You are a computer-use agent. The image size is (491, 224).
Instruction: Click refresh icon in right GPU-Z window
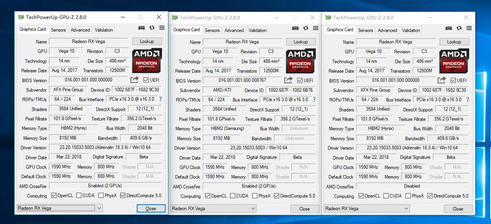[x=459, y=28]
